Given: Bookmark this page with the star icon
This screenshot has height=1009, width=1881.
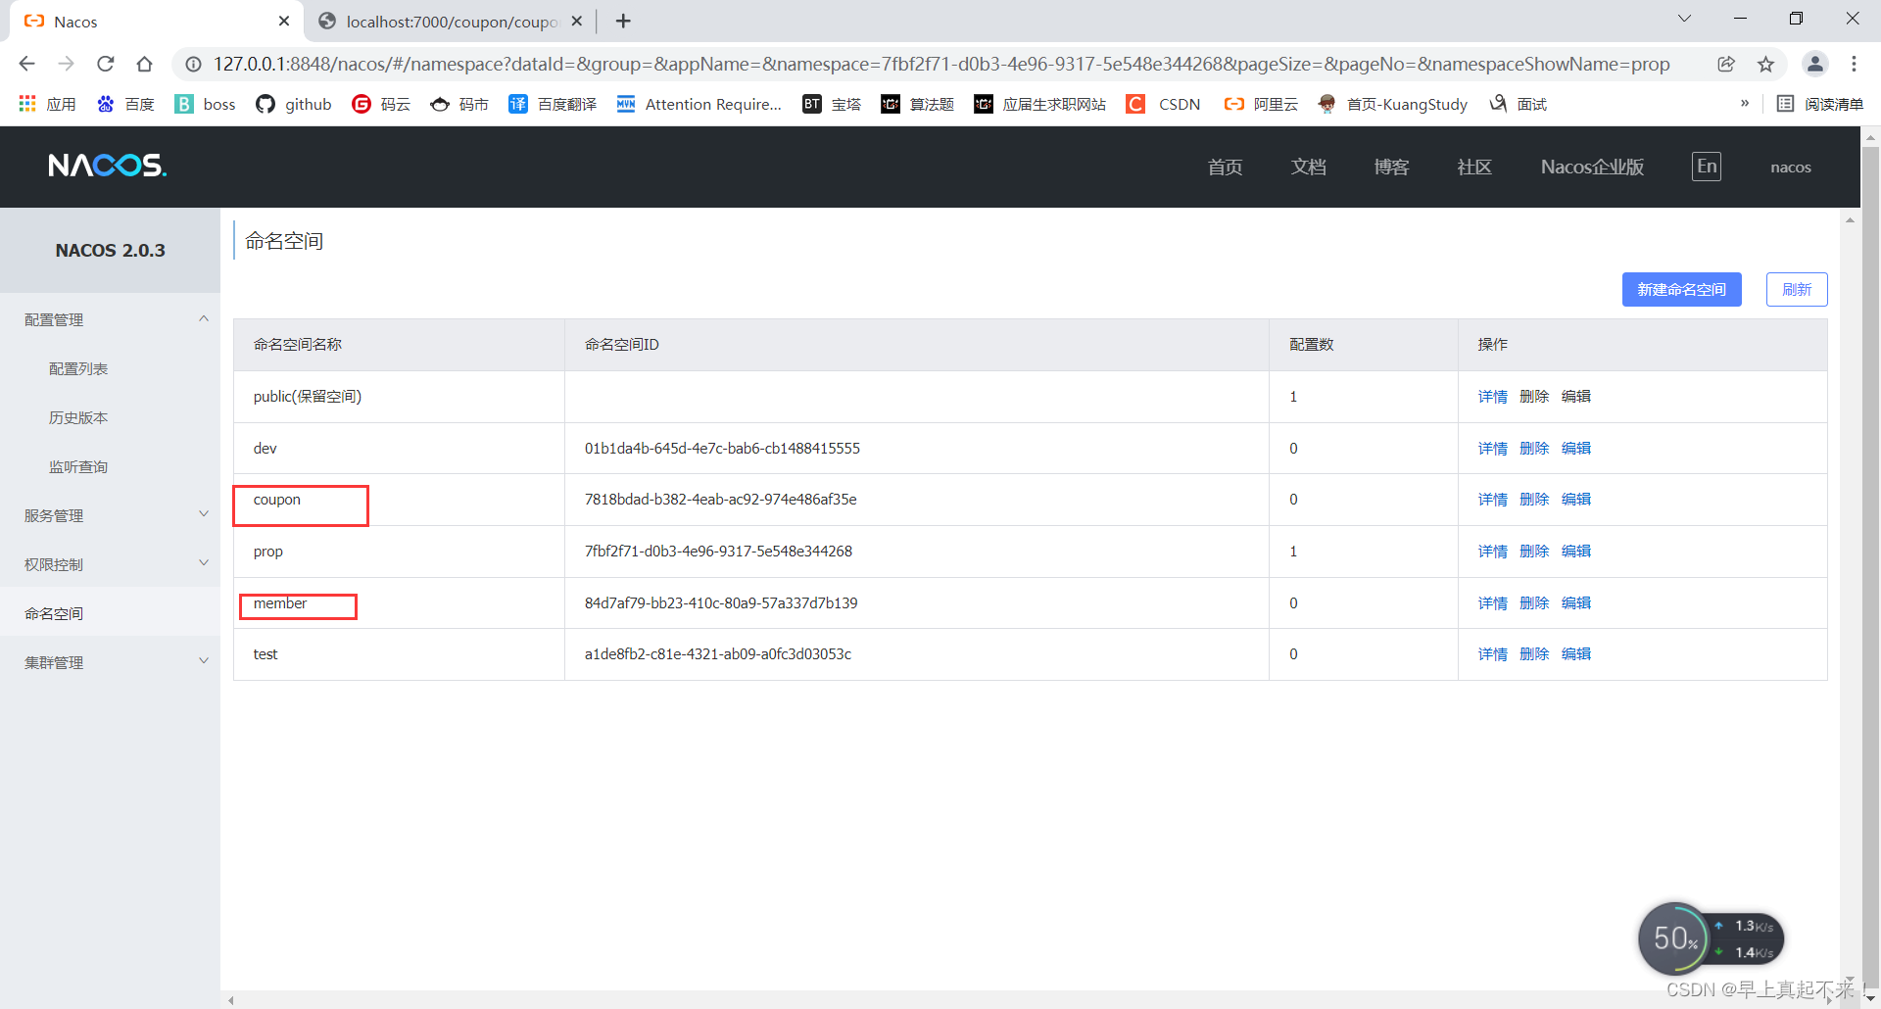Looking at the screenshot, I should click(1765, 64).
